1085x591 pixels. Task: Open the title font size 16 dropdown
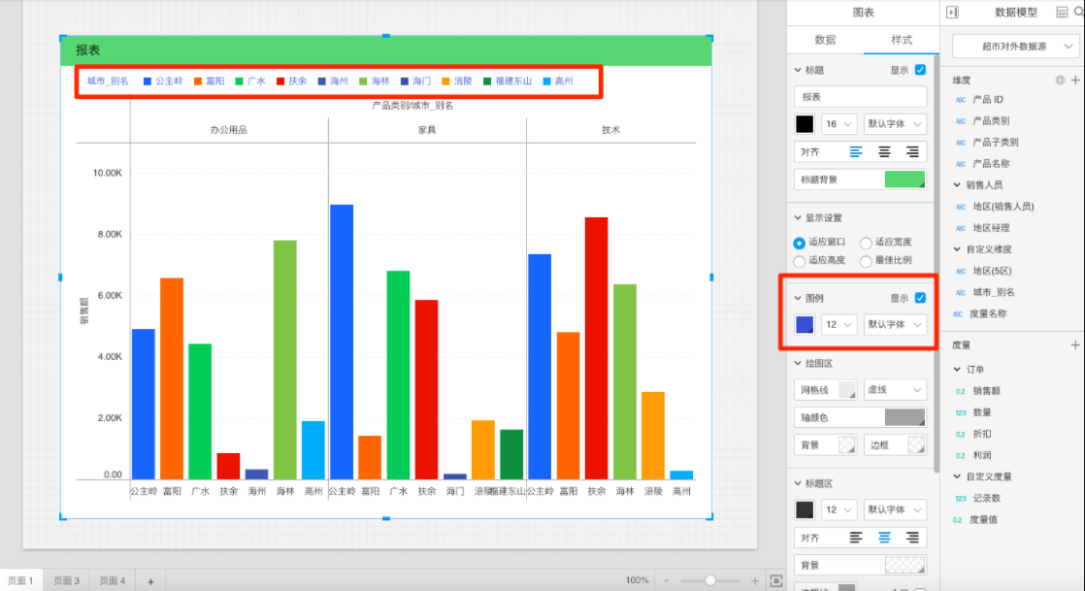click(838, 124)
